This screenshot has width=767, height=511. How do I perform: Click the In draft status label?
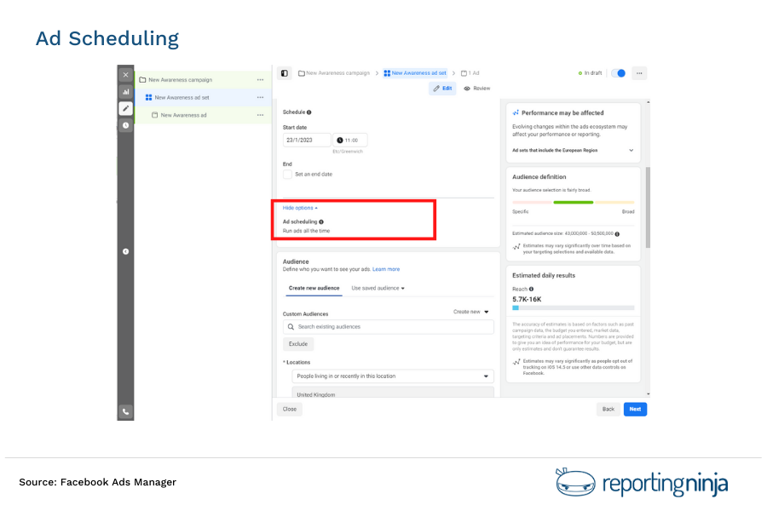tap(590, 73)
